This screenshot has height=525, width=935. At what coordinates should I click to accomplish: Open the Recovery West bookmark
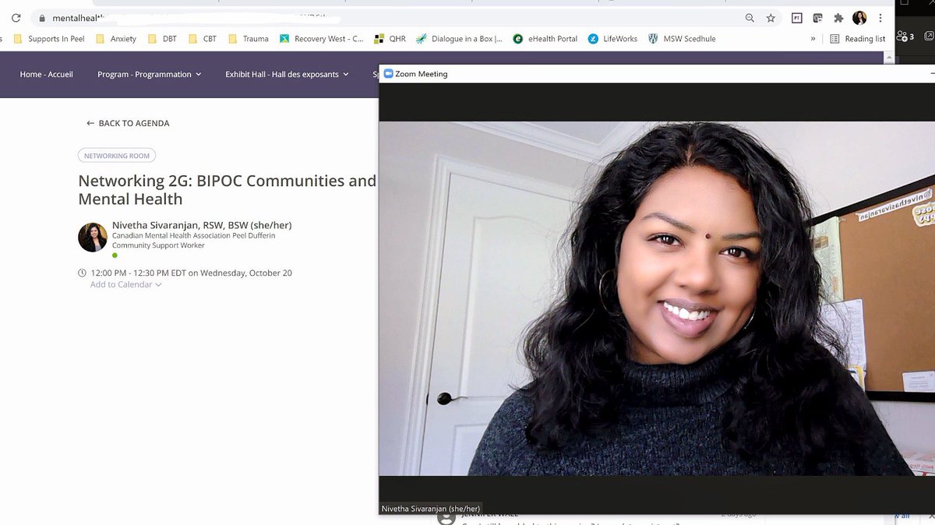(x=322, y=39)
